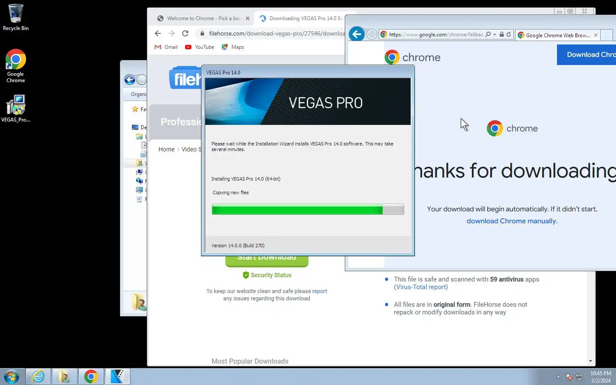
Task: Select the Recycle Bin node in the Explorer tree
Action: click(x=142, y=199)
